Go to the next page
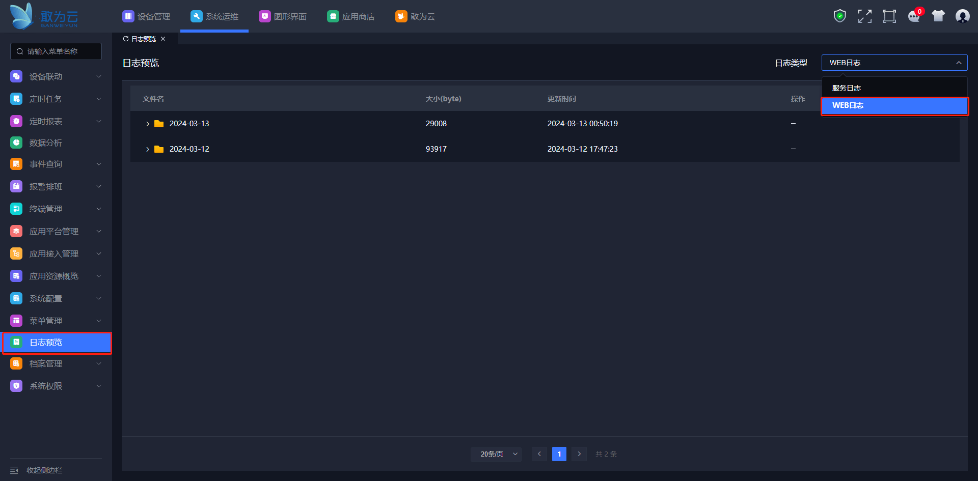The width and height of the screenshot is (978, 481). pyautogui.click(x=579, y=454)
